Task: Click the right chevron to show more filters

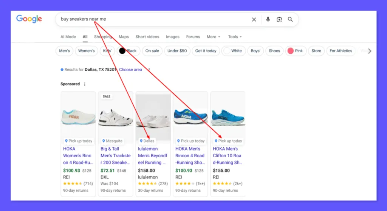Action: pyautogui.click(x=370, y=51)
